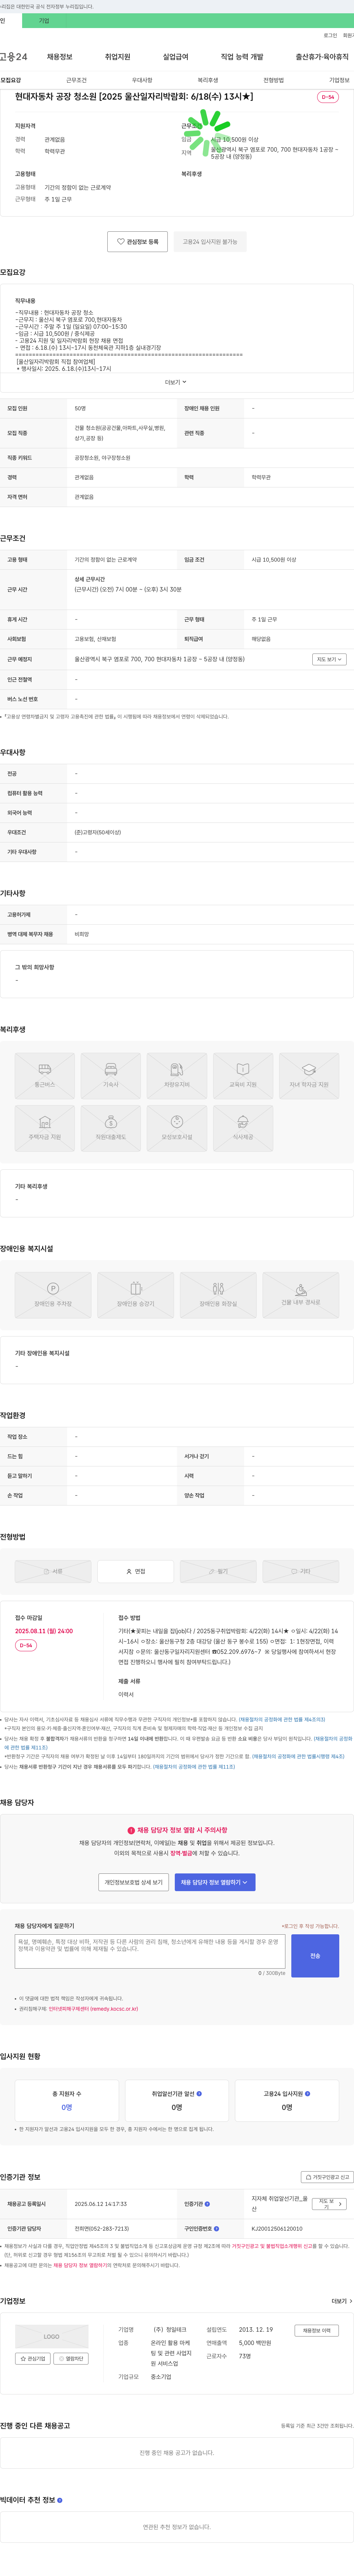Go to the 우대사항 section tab
The width and height of the screenshot is (354, 2576).
click(x=142, y=80)
